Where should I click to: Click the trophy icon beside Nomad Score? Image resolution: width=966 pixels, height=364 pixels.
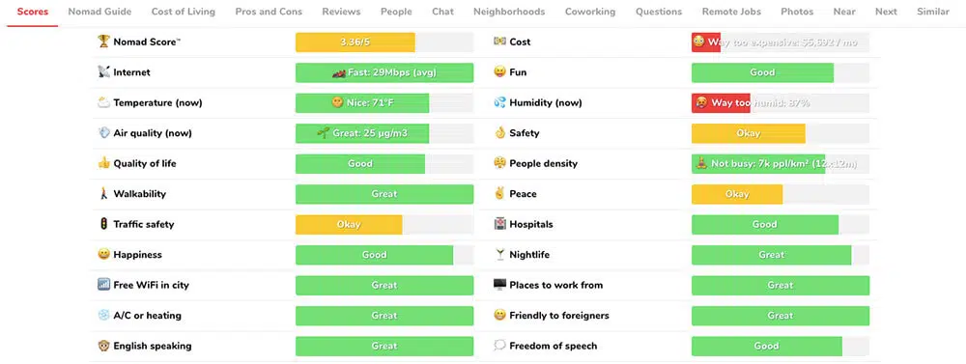[x=103, y=42]
